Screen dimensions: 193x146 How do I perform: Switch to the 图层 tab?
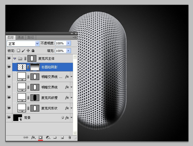click(11, 37)
